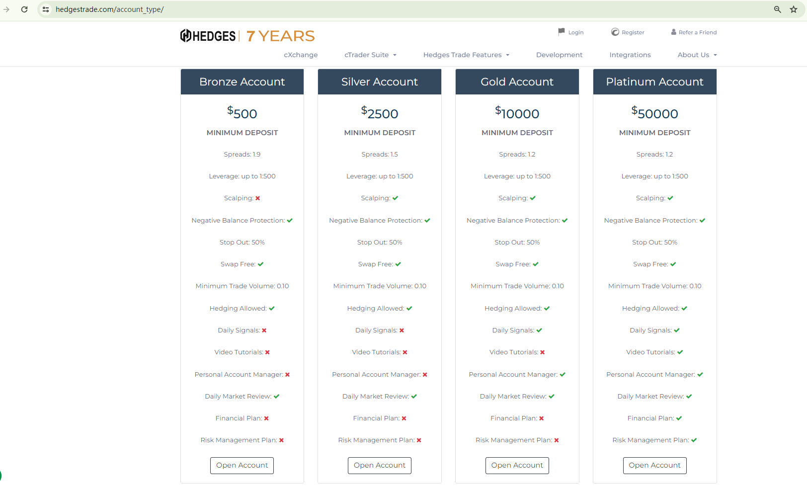
Task: Click the cross beside Silver Personal Account Manager
Action: click(425, 375)
